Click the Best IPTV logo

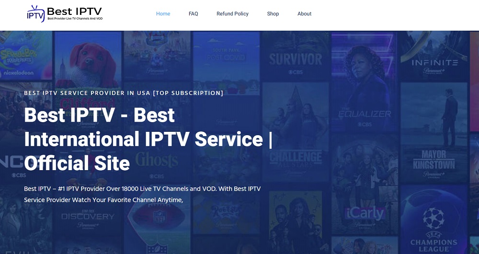[x=65, y=14]
